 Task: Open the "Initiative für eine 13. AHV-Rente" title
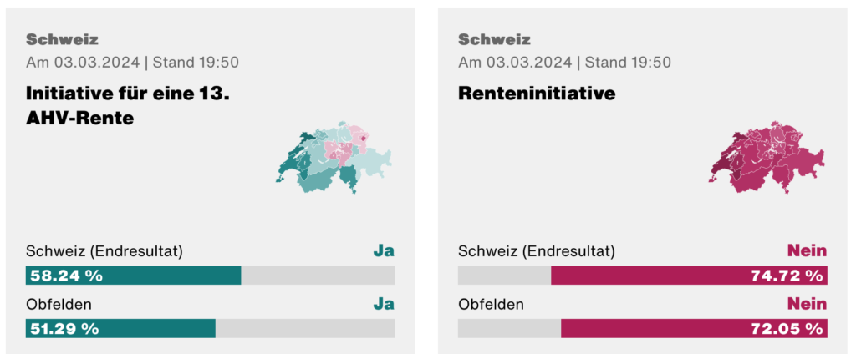pyautogui.click(x=128, y=106)
